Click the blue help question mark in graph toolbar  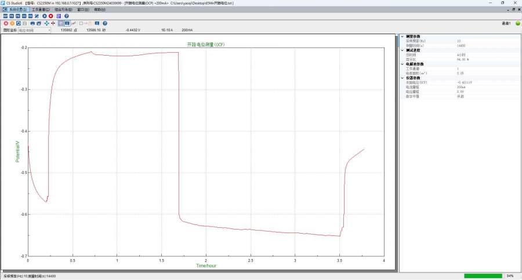pyautogui.click(x=105, y=23)
